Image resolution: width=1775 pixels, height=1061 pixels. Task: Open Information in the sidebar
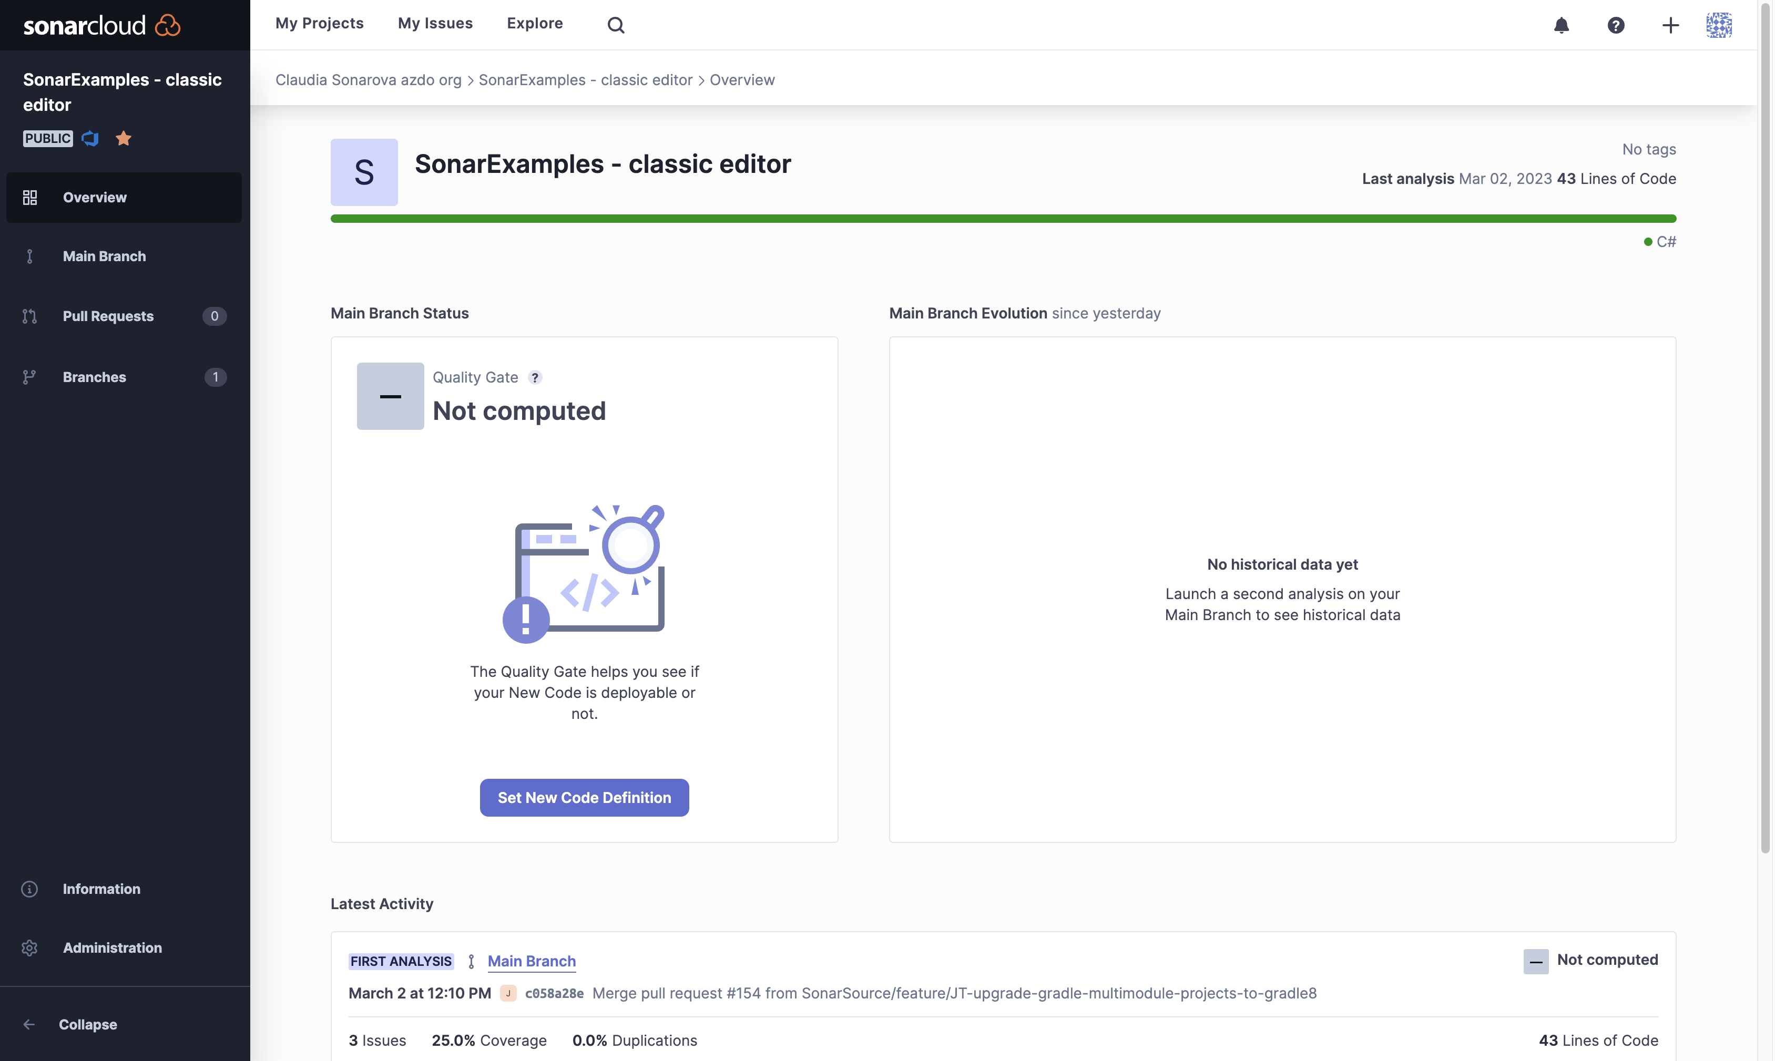coord(124,889)
